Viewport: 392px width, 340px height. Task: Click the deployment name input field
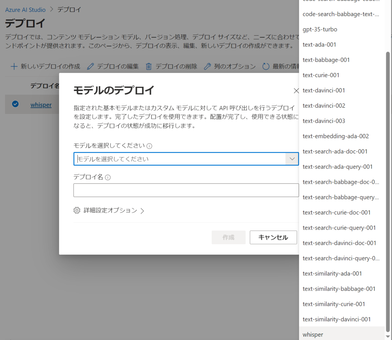click(186, 190)
